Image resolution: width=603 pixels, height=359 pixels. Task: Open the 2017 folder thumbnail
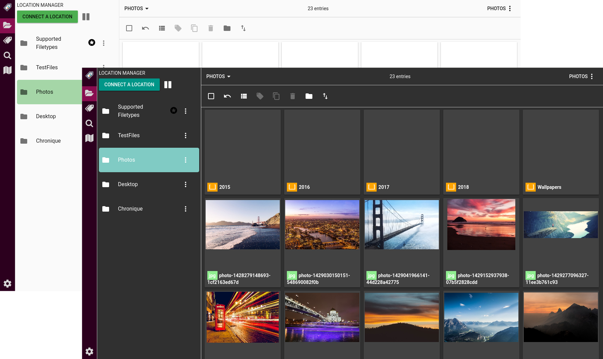[401, 152]
